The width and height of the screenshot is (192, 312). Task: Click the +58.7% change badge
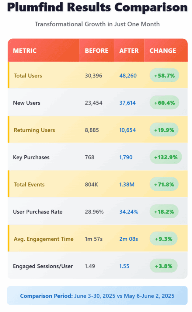pyautogui.click(x=164, y=76)
